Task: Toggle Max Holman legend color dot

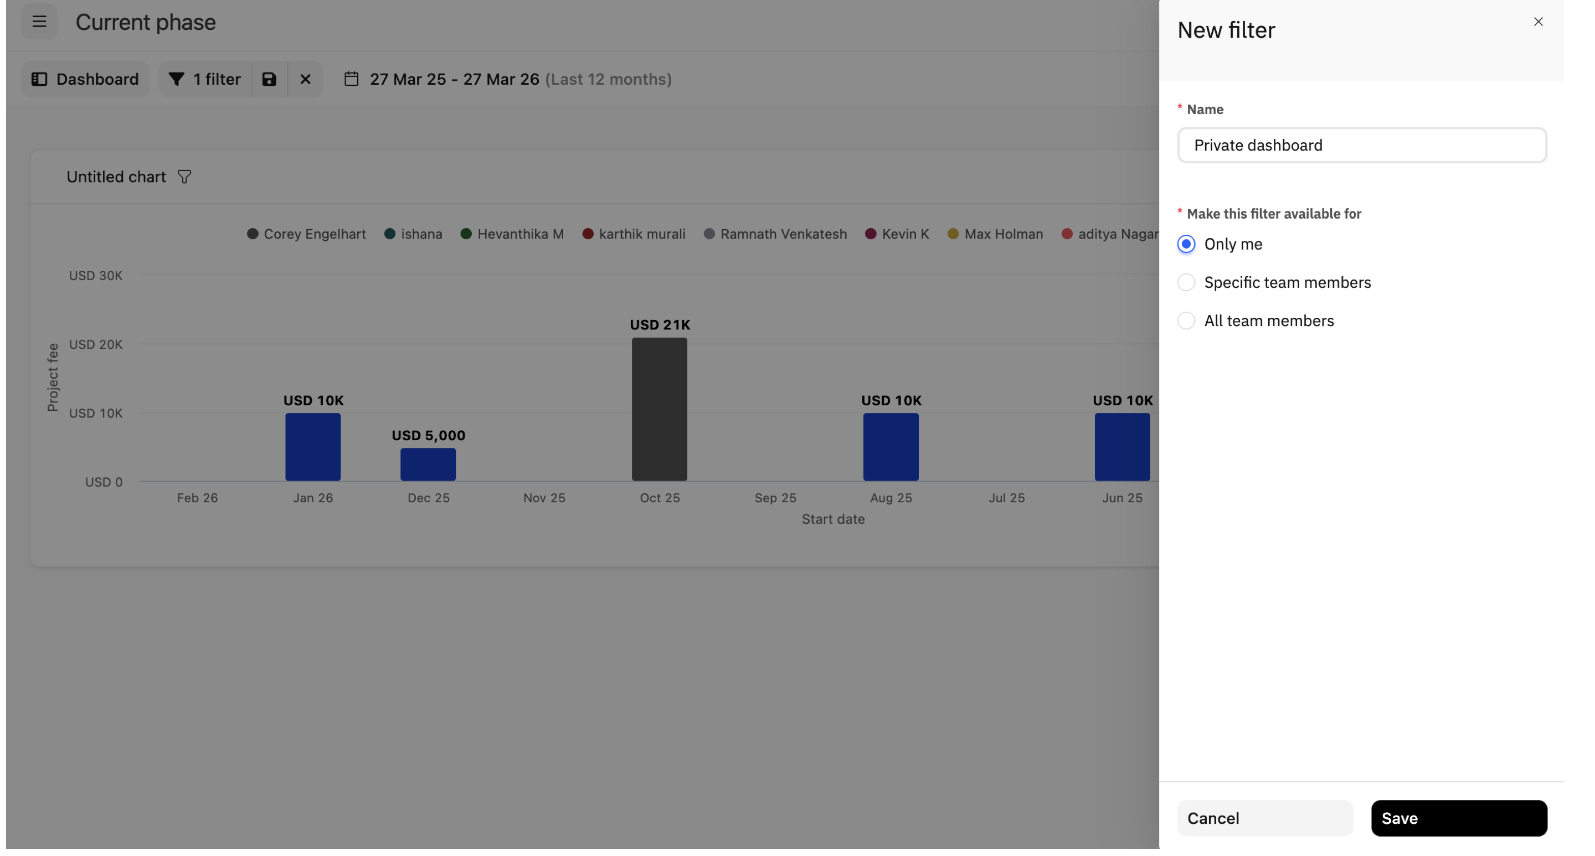Action: (953, 234)
